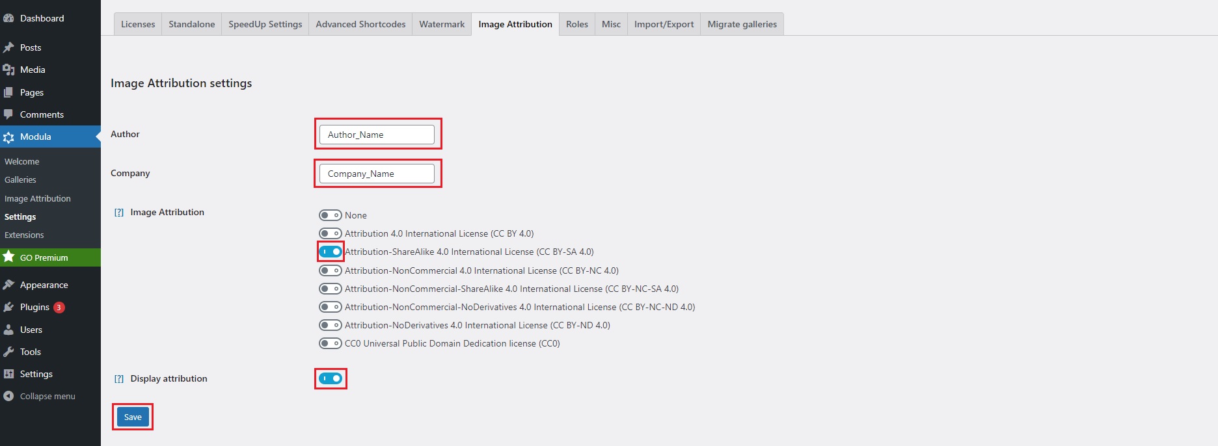The image size is (1218, 446).
Task: Turn off Display attribution switch
Action: 331,378
